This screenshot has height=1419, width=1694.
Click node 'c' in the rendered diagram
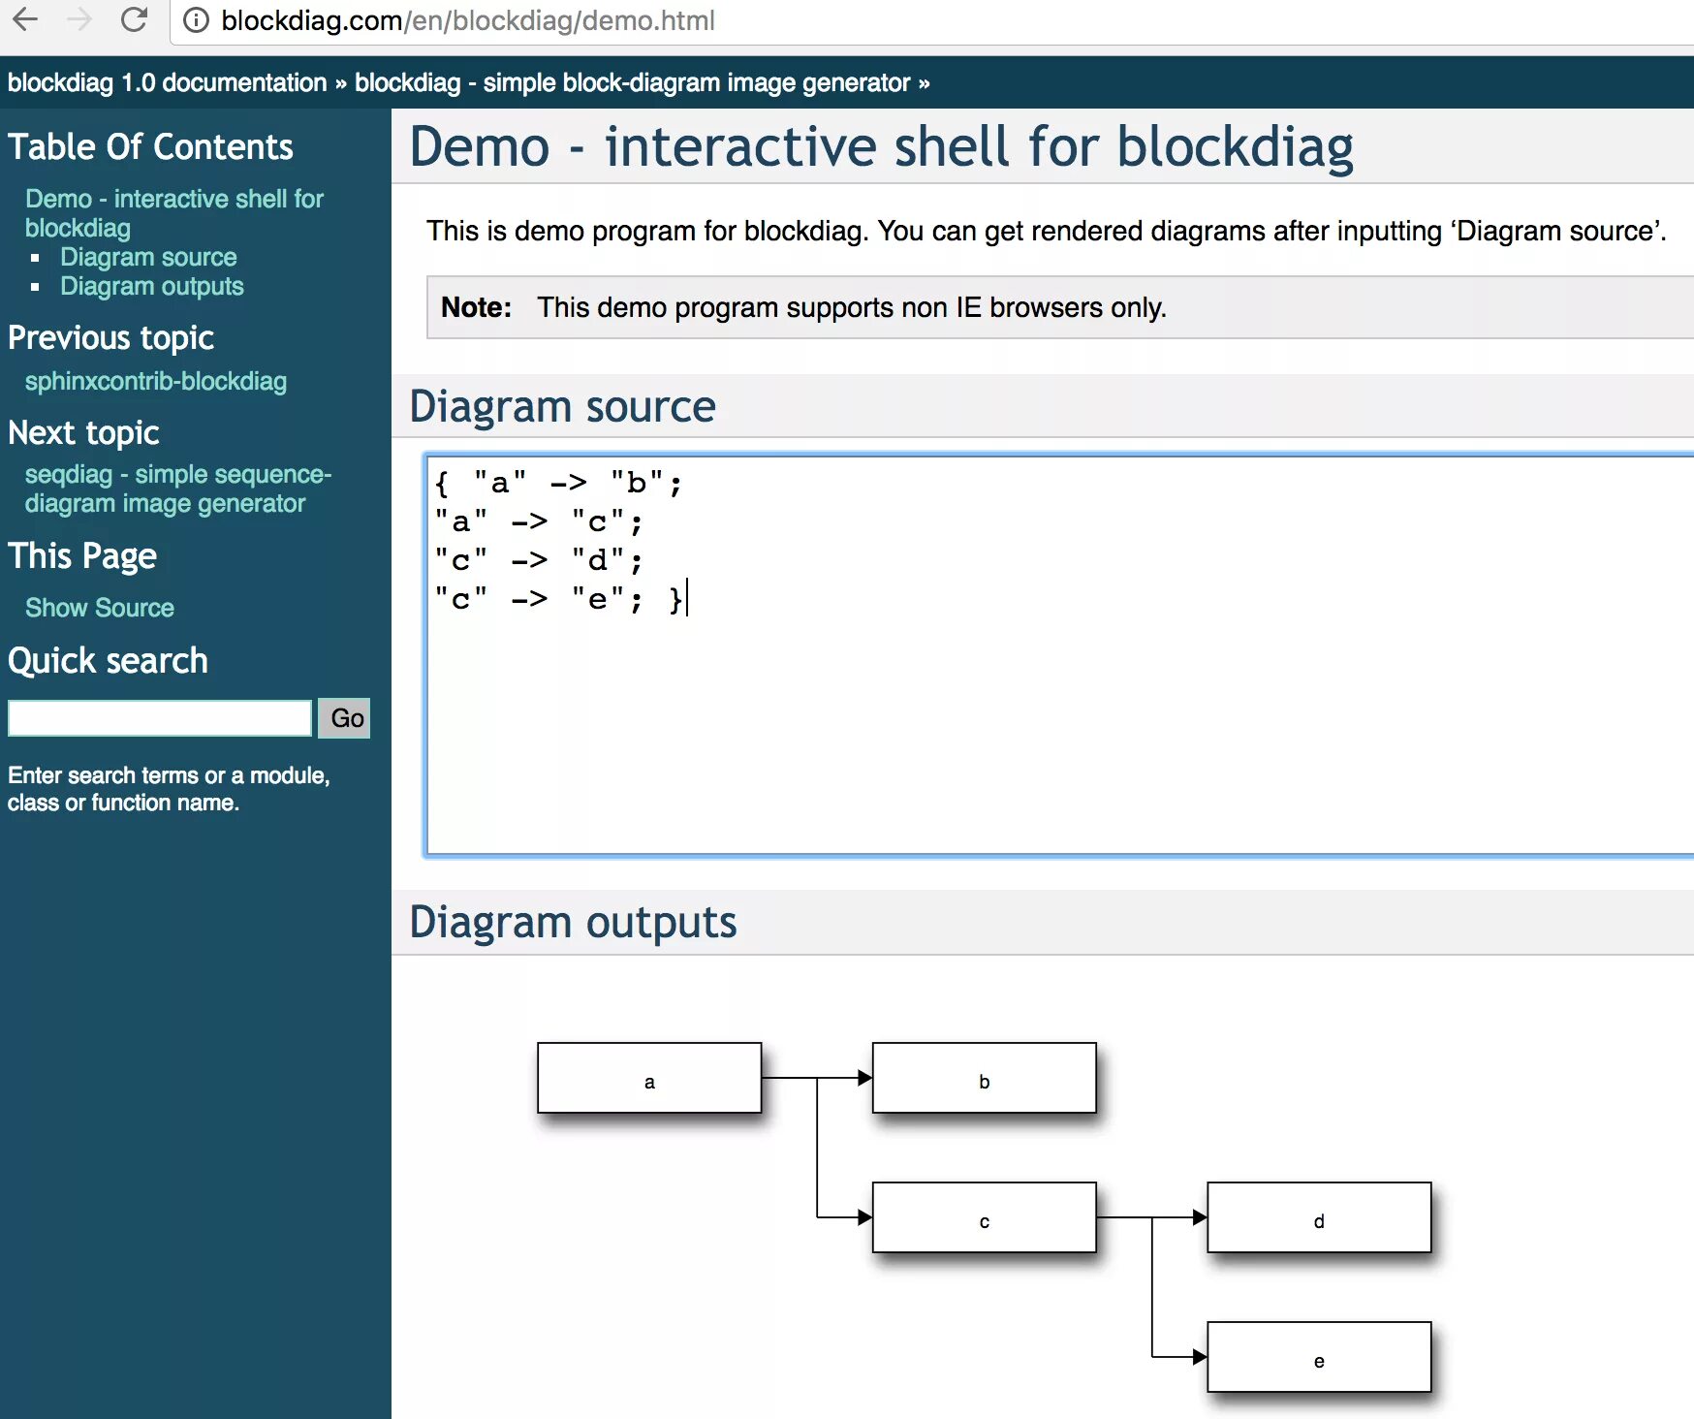click(x=985, y=1217)
